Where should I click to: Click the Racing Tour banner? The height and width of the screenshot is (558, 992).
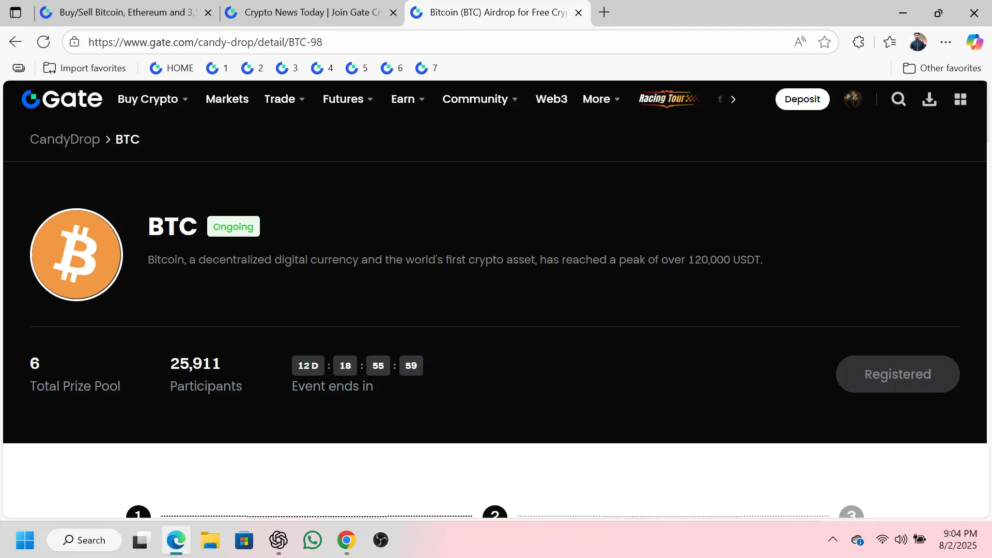click(x=669, y=99)
